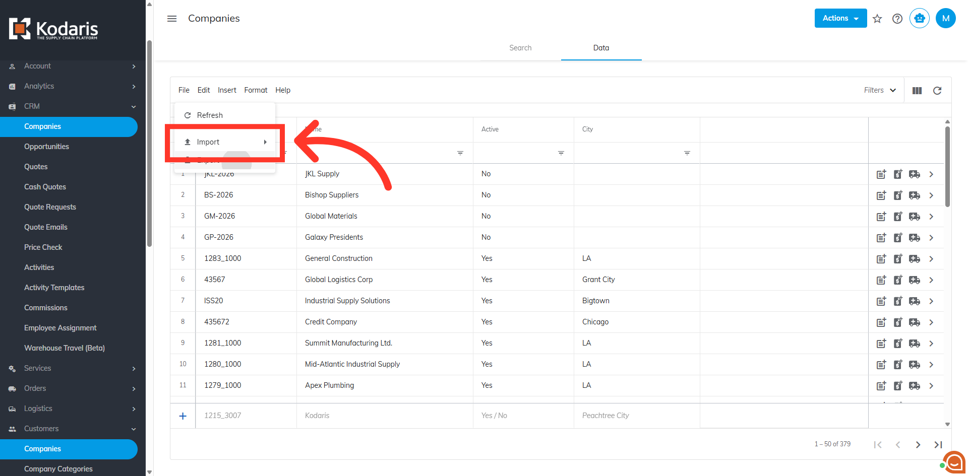Viewport: 968px width, 476px height.
Task: Expand the Services sidebar section
Action: pos(73,368)
